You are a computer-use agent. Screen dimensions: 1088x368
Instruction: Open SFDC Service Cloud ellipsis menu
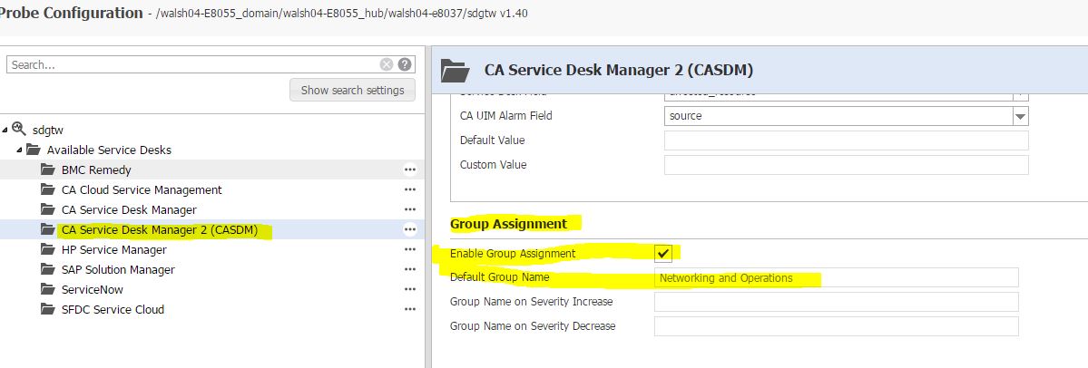pos(410,310)
